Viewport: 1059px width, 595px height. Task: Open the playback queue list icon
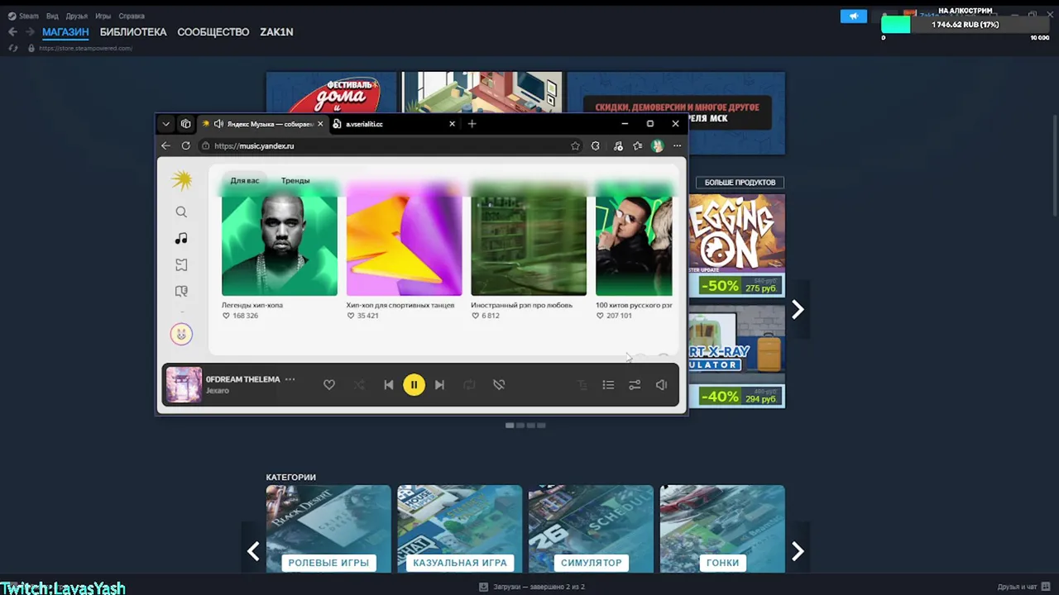pos(608,385)
